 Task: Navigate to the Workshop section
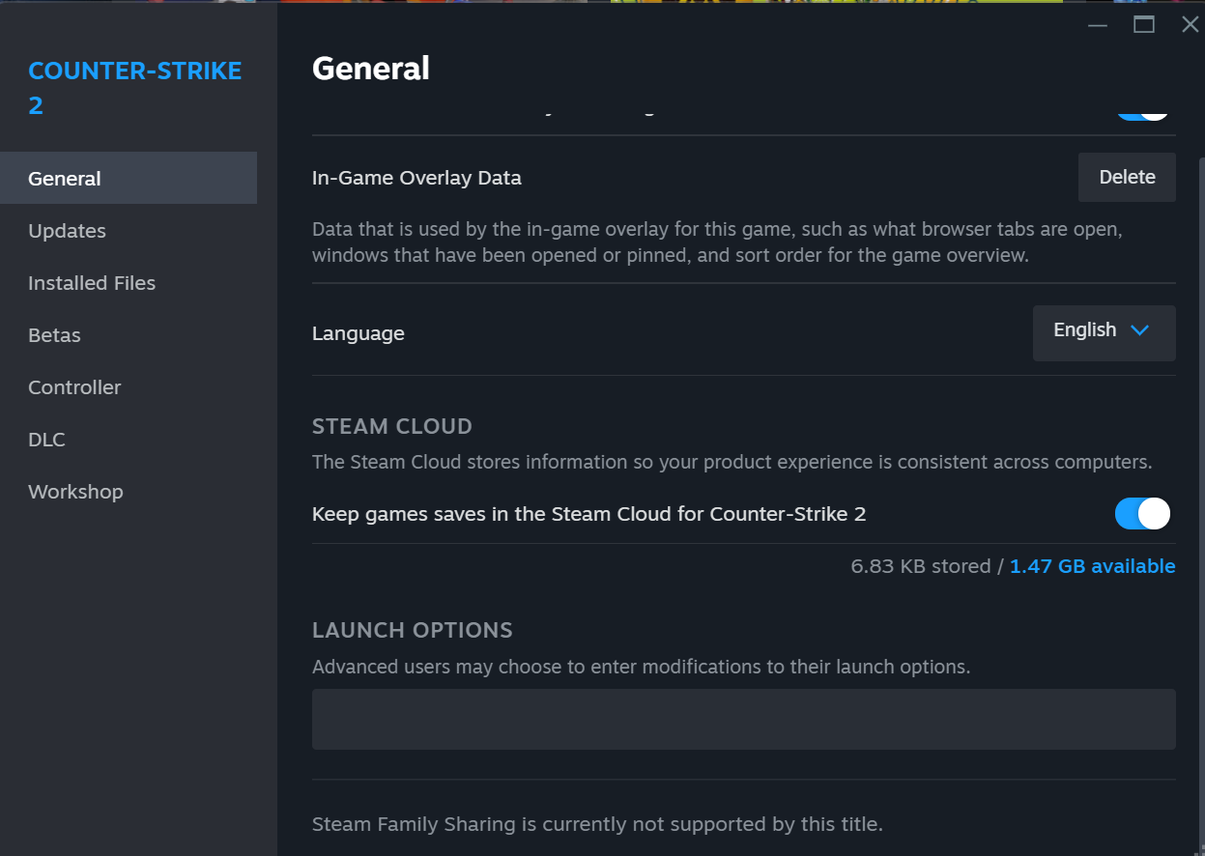(x=75, y=492)
